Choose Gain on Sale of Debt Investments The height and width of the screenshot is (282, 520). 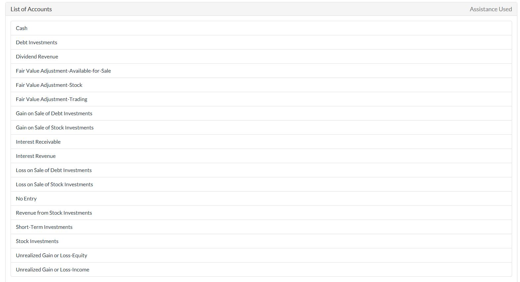coord(54,113)
